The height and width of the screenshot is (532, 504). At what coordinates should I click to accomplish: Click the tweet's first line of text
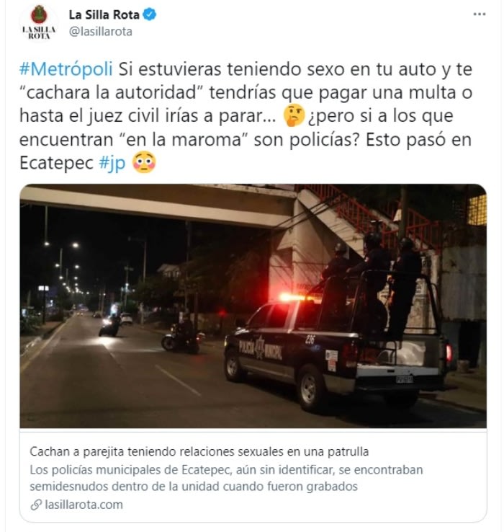[246, 69]
